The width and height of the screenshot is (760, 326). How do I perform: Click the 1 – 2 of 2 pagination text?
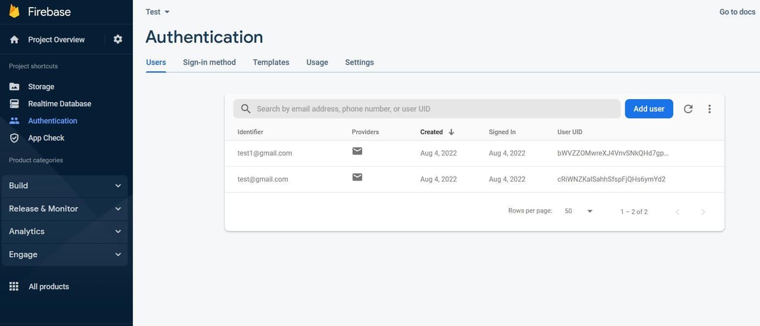pyautogui.click(x=634, y=212)
